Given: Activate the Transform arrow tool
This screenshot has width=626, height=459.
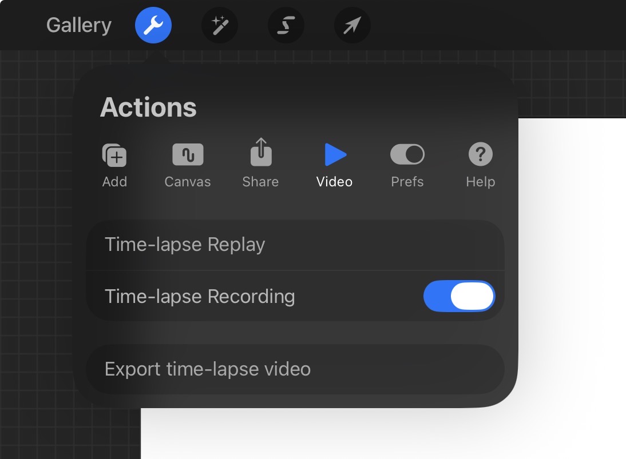Looking at the screenshot, I should tap(352, 25).
